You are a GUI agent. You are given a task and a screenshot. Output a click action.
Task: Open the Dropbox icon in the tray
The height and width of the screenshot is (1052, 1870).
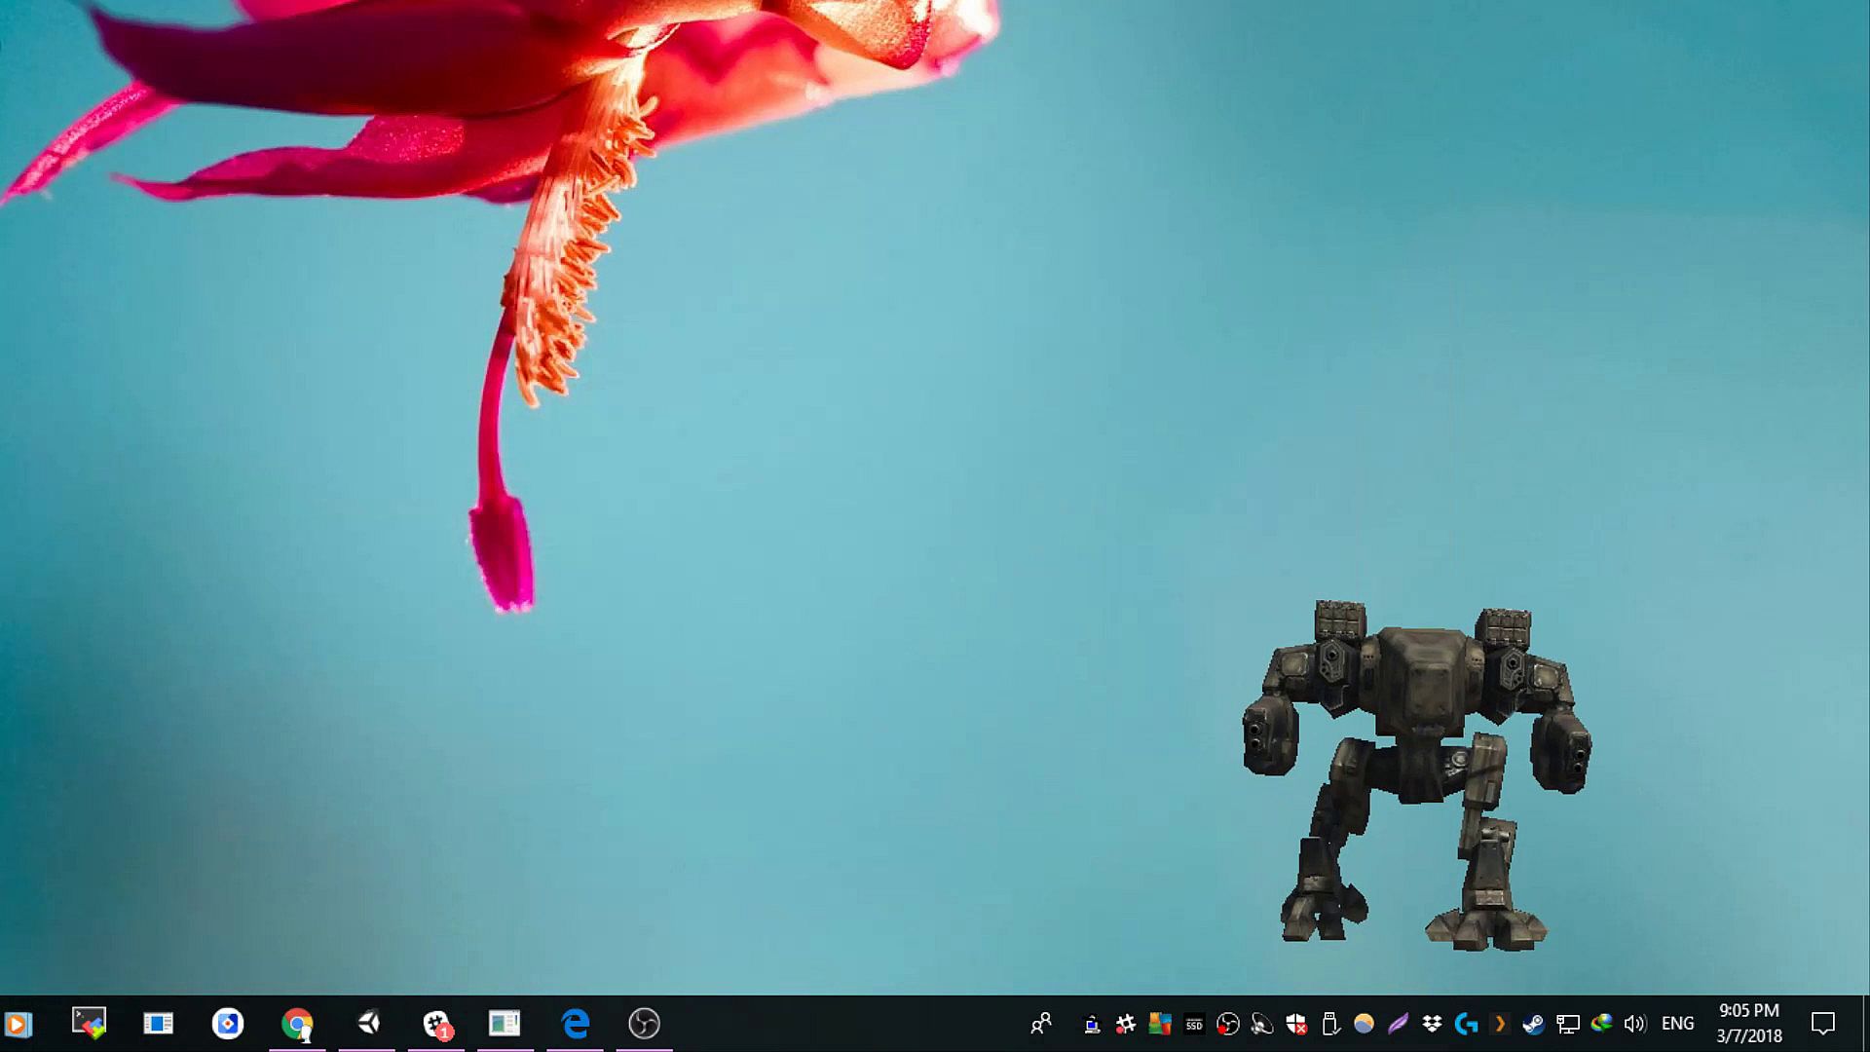(1432, 1024)
